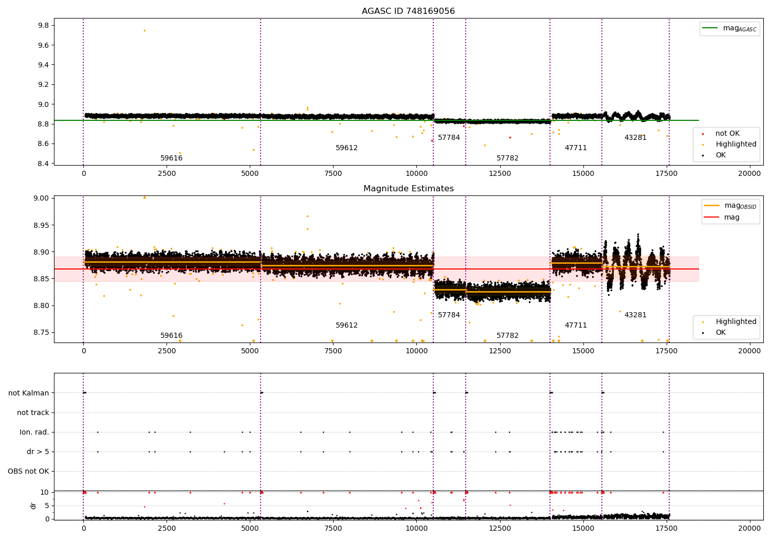Click the 'Magnitude Estimates' plot title
The height and width of the screenshot is (540, 771).
coord(408,189)
